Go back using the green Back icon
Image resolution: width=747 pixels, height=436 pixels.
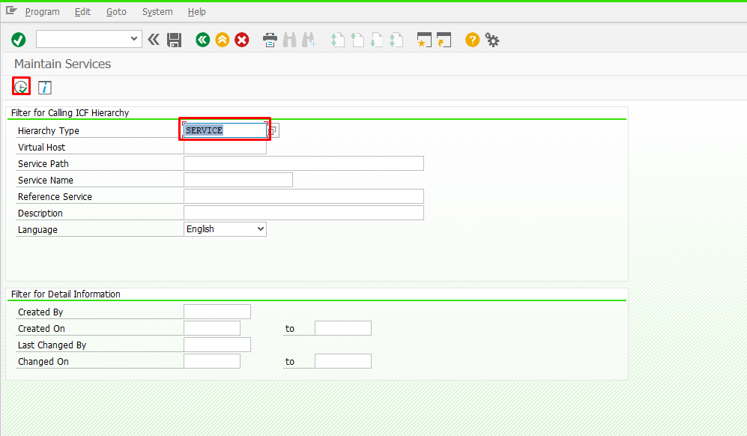click(x=202, y=39)
